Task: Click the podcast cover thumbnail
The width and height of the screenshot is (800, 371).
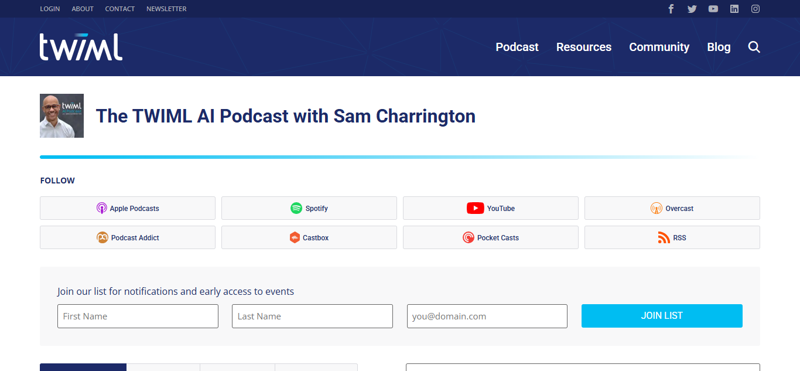Action: pos(61,116)
